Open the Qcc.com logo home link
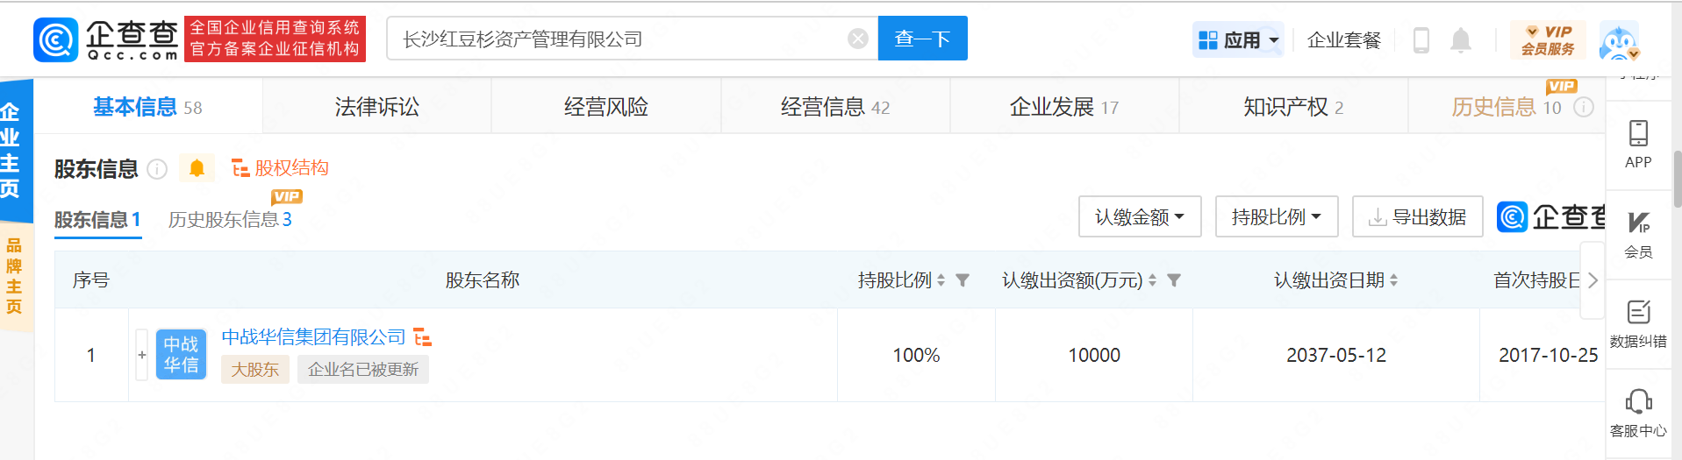This screenshot has width=1682, height=460. 106,39
